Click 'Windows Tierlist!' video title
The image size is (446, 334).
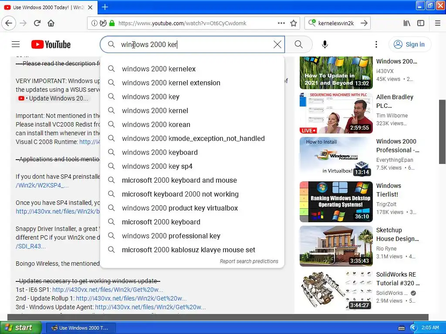pyautogui.click(x=389, y=190)
